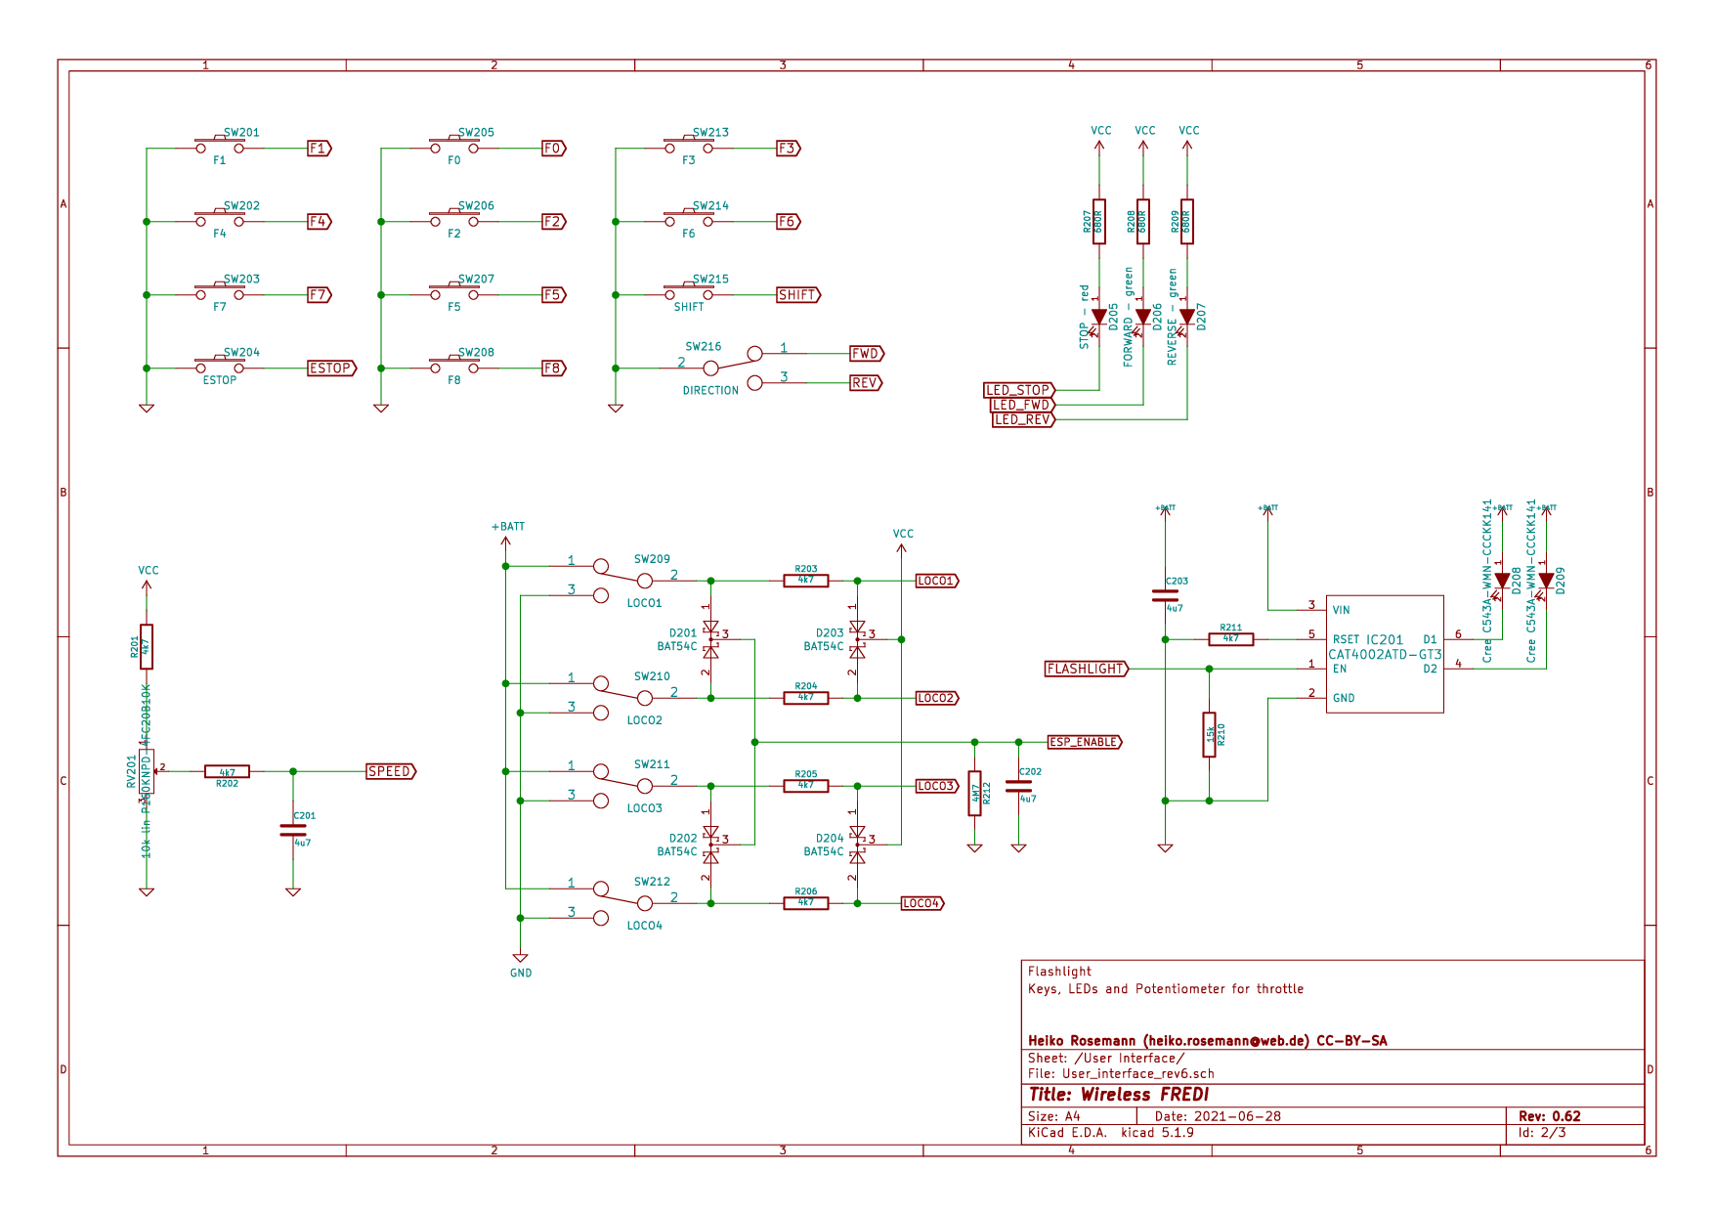Click the LOCO4 global label
The image size is (1714, 1214).
pyautogui.click(x=922, y=903)
